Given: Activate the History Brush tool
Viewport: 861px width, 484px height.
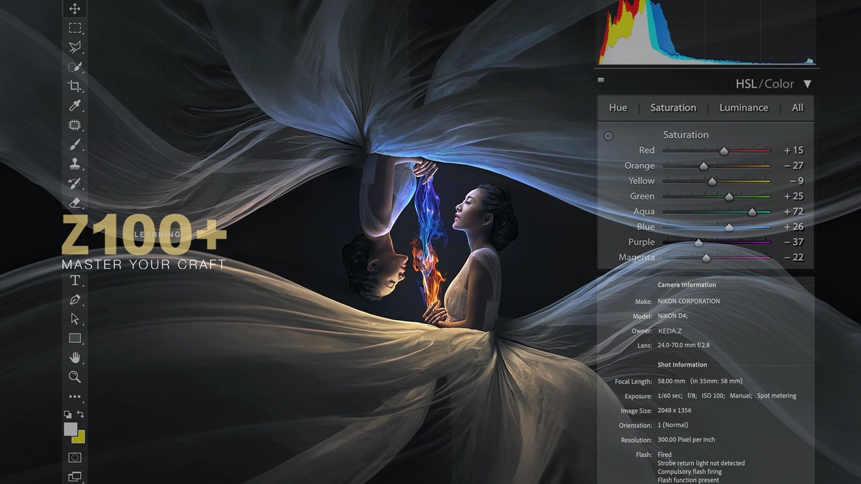Looking at the screenshot, I should [75, 183].
